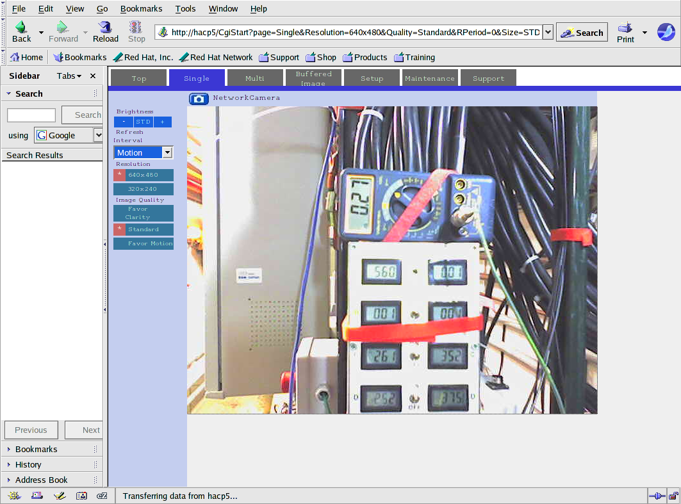Open the Buffered Image tab
This screenshot has width=681, height=504.
(313, 78)
